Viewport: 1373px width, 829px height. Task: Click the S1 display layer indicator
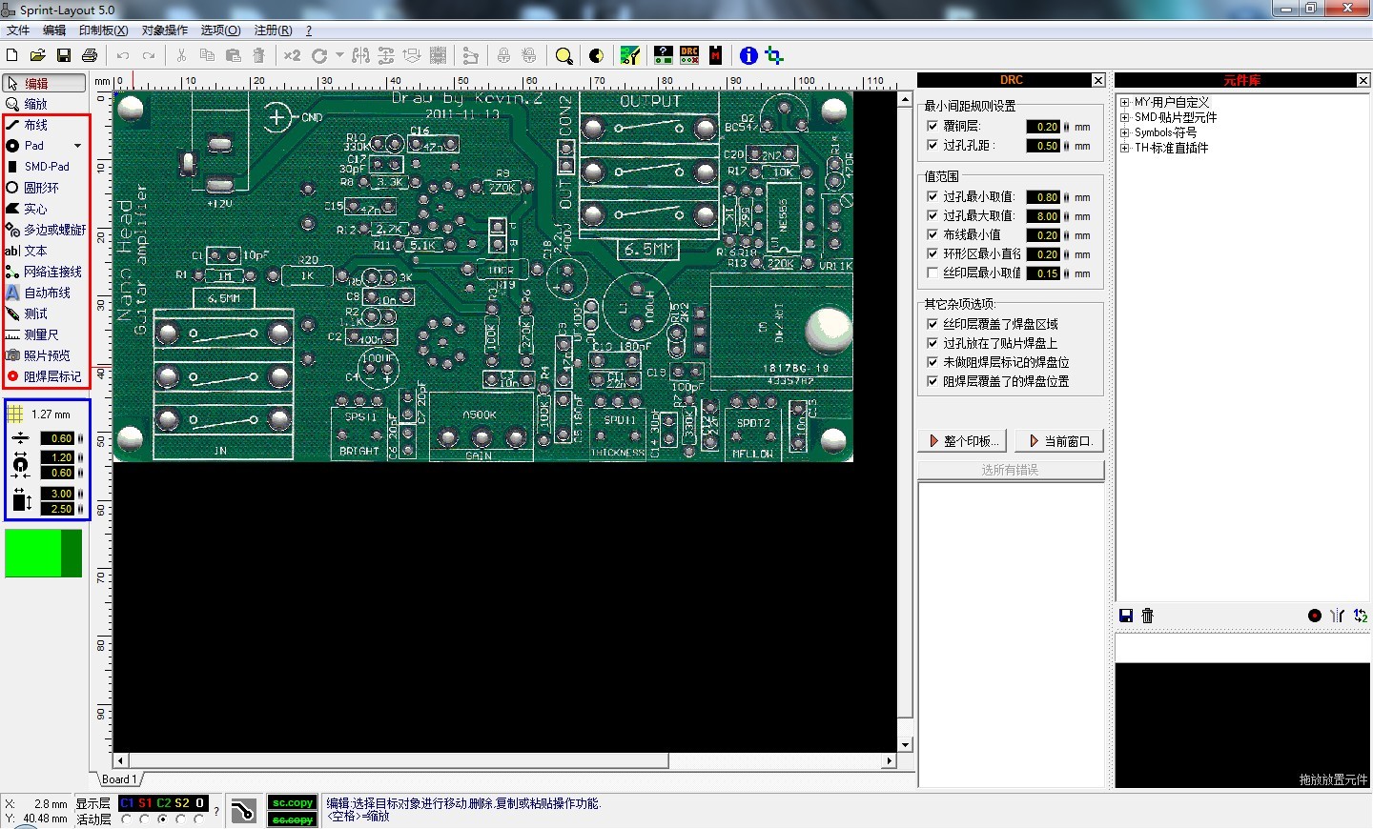[145, 803]
